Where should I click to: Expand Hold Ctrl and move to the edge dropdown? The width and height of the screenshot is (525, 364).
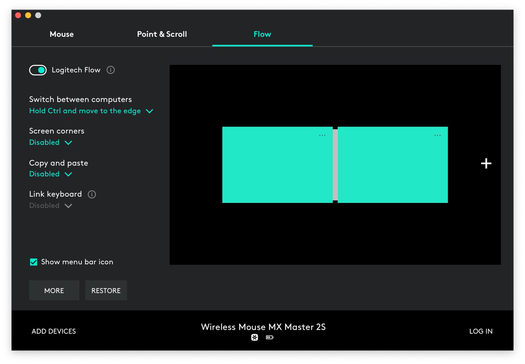[91, 111]
